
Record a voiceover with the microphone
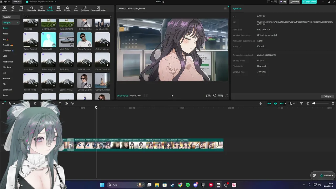260,103
